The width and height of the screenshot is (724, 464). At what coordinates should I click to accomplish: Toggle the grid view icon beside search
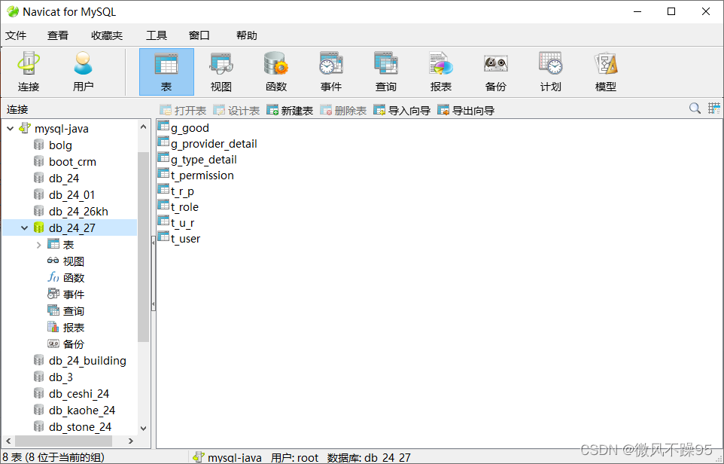click(x=713, y=108)
